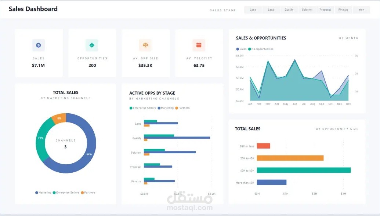Click the Sales Dashboard title

[33, 9]
